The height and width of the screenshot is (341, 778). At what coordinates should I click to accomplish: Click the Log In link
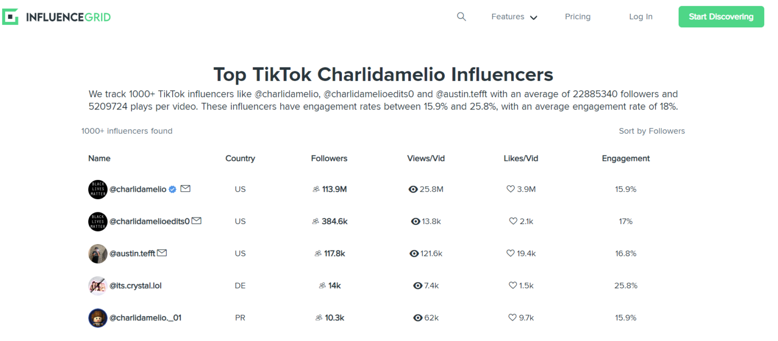click(x=640, y=16)
